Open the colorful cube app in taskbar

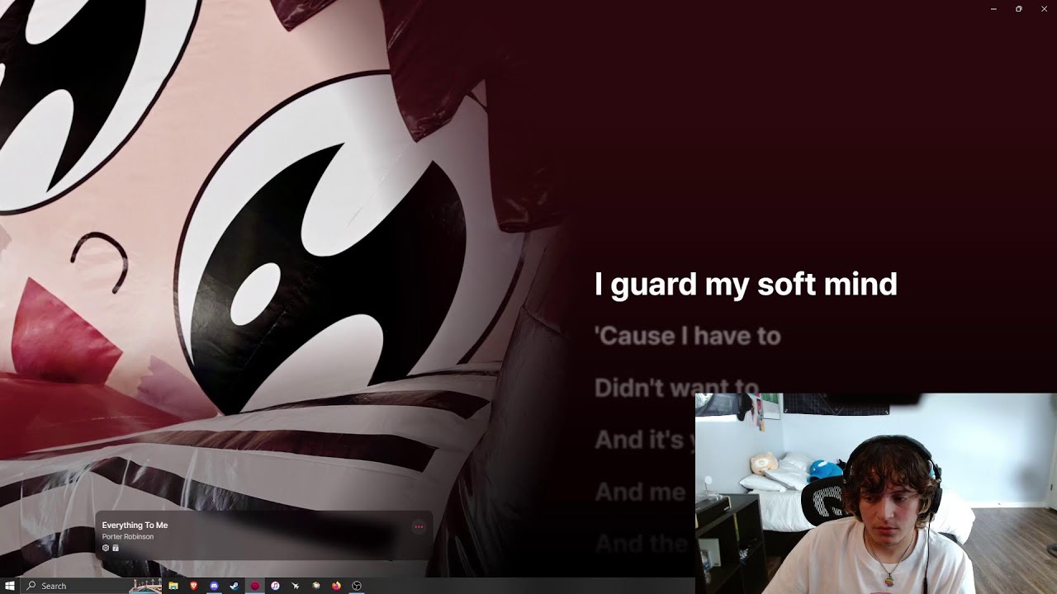click(315, 586)
